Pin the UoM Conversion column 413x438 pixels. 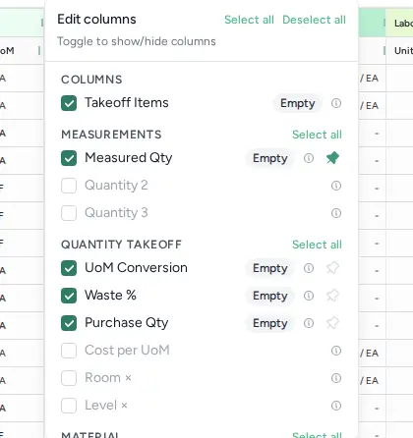point(332,268)
